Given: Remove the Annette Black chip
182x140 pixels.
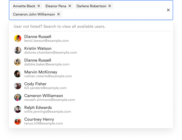Looking at the screenshot, I should tap(39, 6).
